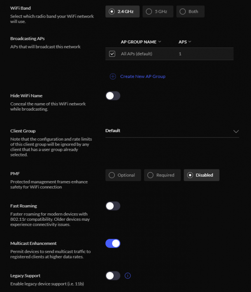Sort by AP GROUP NAME column
The height and width of the screenshot is (292, 251).
pyautogui.click(x=141, y=42)
